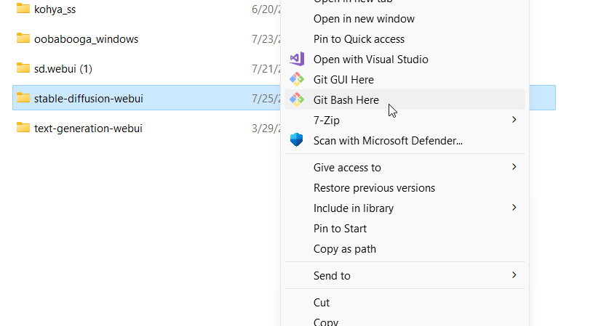Select Copy as path

(x=344, y=249)
